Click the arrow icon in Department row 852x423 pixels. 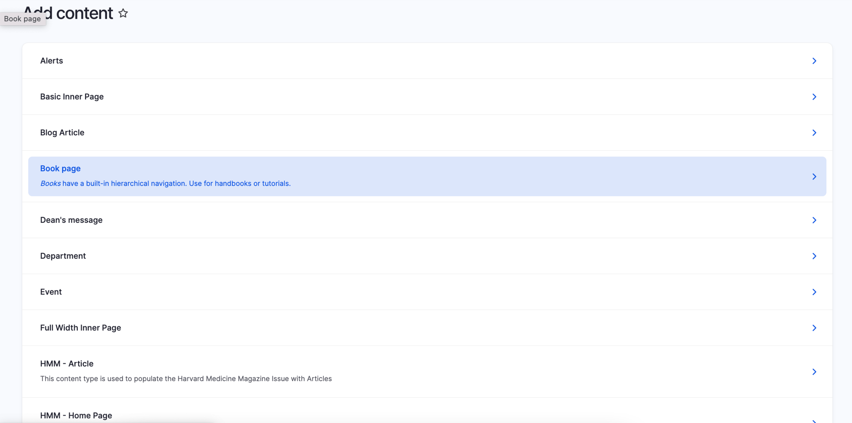tap(814, 256)
